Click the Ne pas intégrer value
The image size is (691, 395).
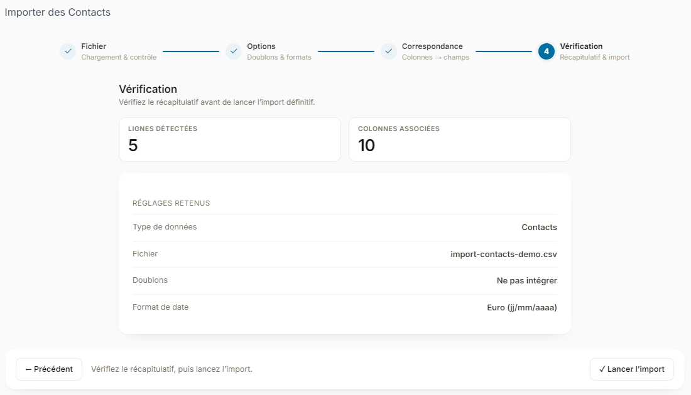(x=526, y=281)
